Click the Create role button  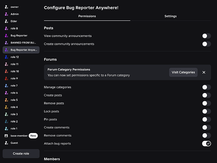click(21, 153)
